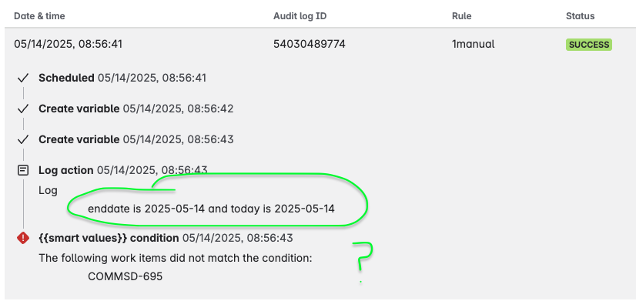Click the Status column header

click(x=580, y=16)
